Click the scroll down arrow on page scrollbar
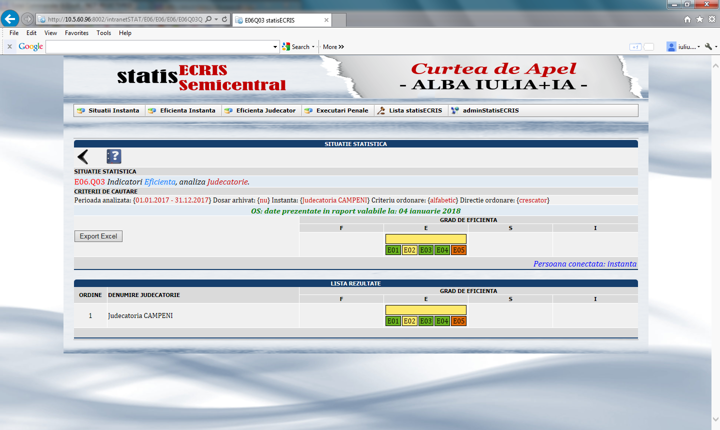720x430 pixels. 715,419
